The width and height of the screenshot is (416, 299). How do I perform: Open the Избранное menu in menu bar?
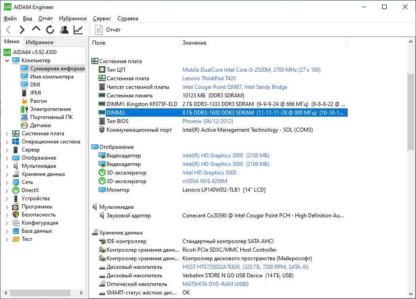73,18
